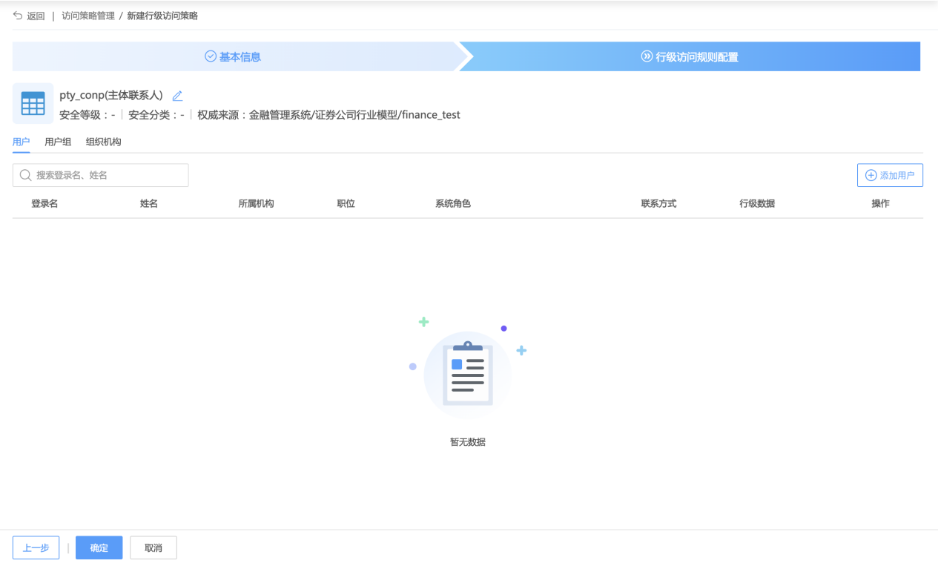This screenshot has width=938, height=566.
Task: Click the 职位 column header
Action: [x=346, y=203]
